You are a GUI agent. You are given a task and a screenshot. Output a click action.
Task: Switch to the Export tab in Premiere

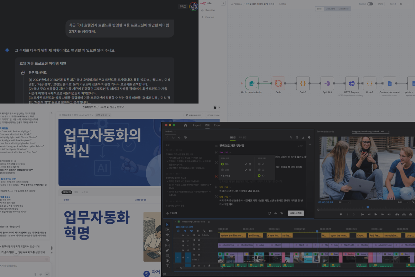pyautogui.click(x=218, y=125)
